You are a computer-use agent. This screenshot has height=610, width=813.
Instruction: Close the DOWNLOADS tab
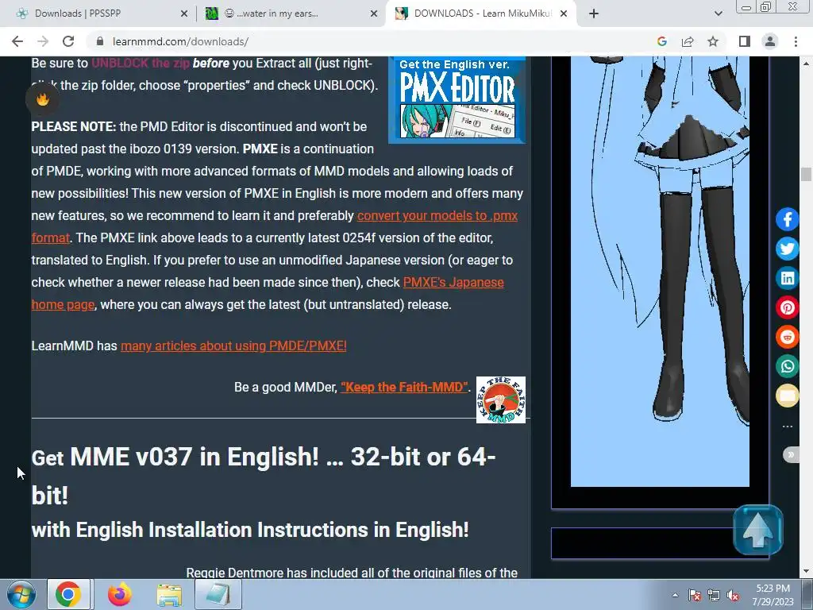point(564,14)
